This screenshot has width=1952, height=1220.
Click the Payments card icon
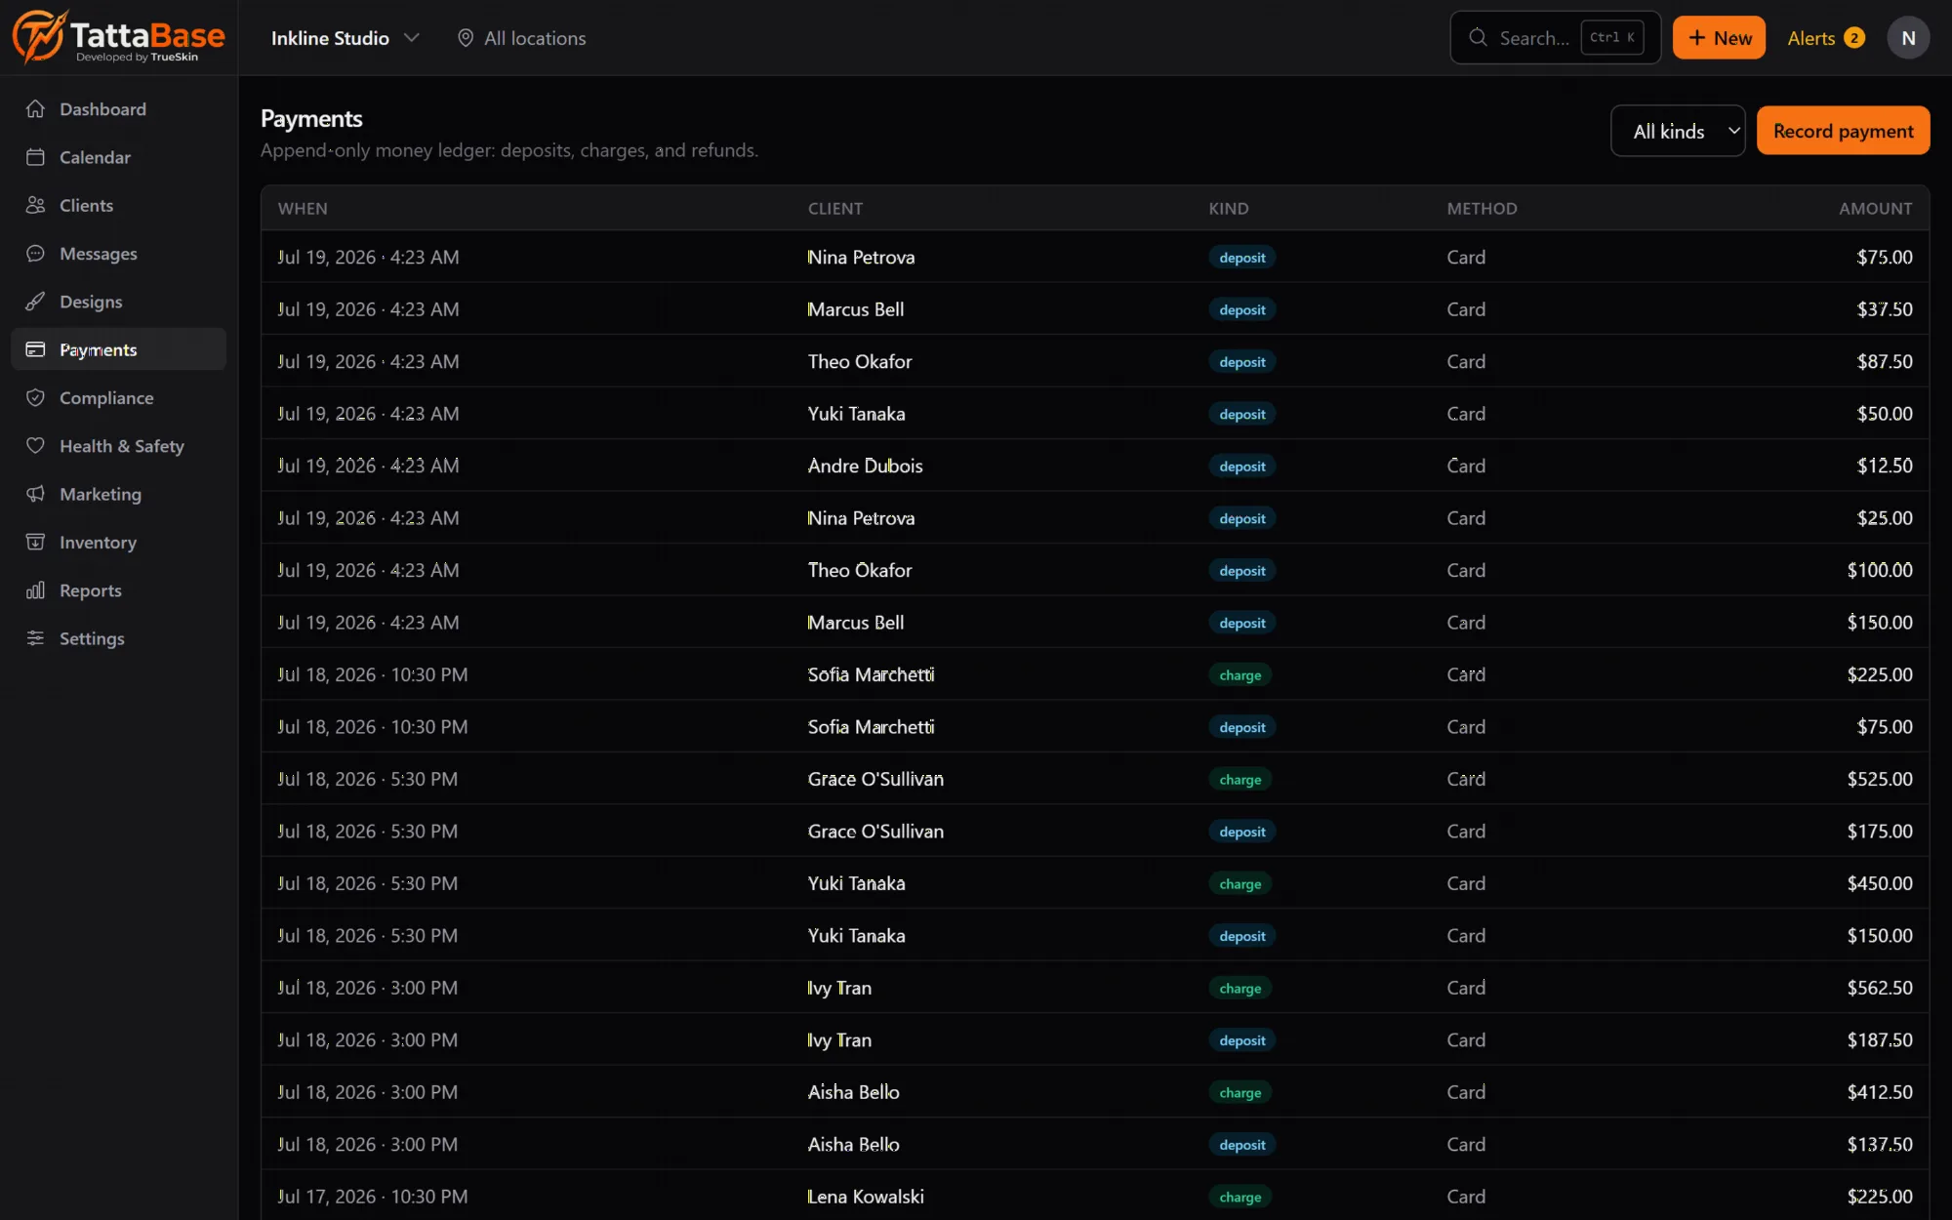click(35, 349)
